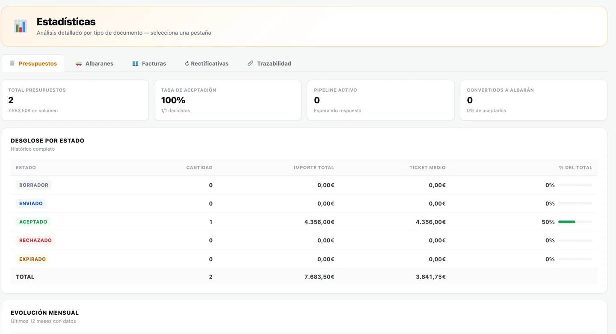Click the progress bar in the Aceptado row
The height and width of the screenshot is (334, 616).
[x=575, y=222]
